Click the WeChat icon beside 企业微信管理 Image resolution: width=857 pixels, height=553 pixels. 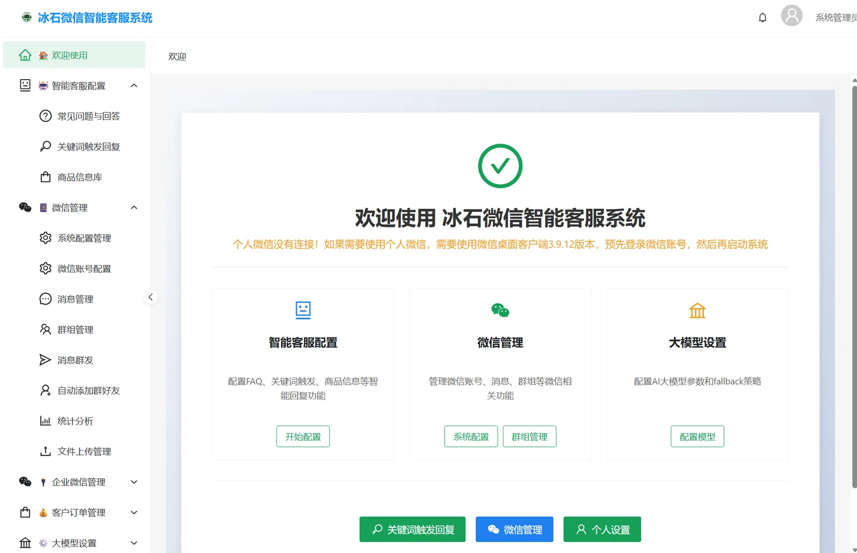coord(25,482)
